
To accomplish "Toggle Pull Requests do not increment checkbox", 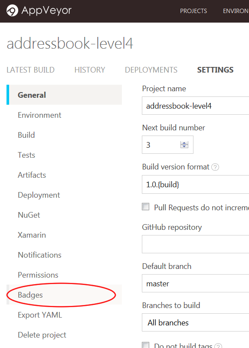I will 146,207.
